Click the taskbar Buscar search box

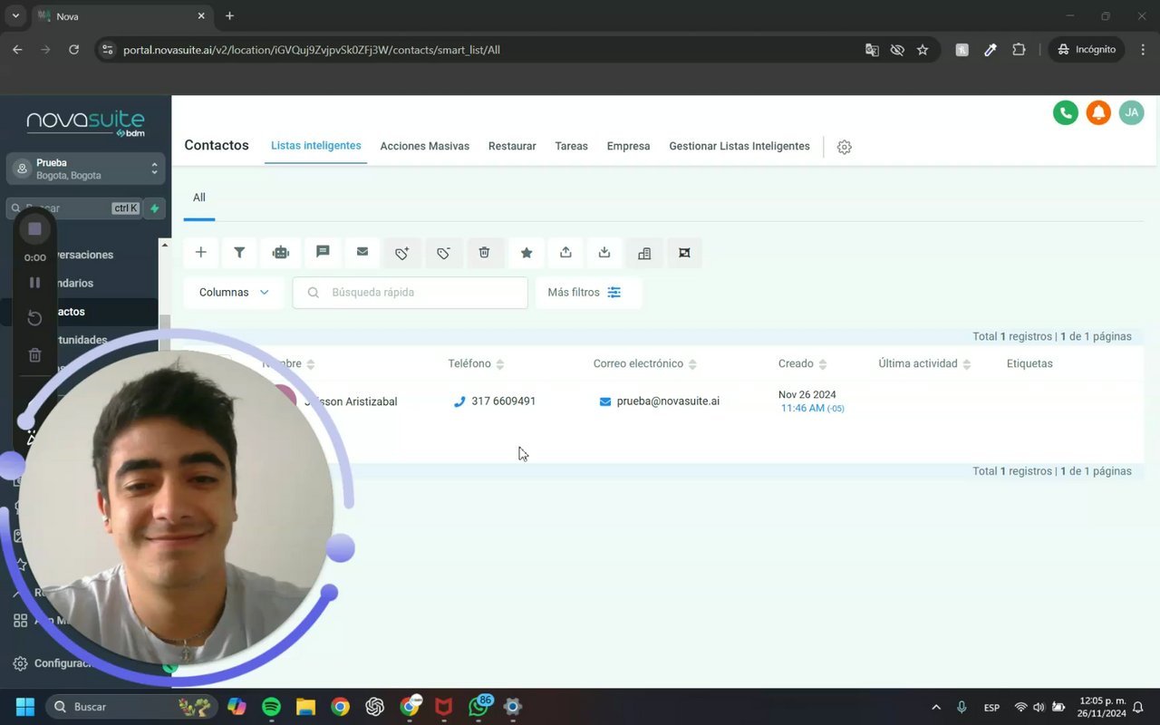[x=131, y=707]
